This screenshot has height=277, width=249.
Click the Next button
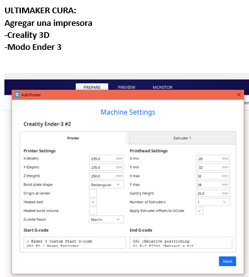click(x=228, y=261)
